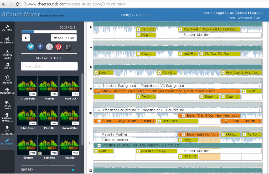This screenshot has width=269, height=174.
Task: Play the Hit 1 clip in row 11
Action: click(180, 156)
